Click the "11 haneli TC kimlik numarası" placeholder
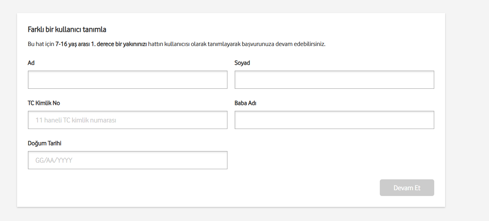The width and height of the screenshot is (489, 221). 75,120
